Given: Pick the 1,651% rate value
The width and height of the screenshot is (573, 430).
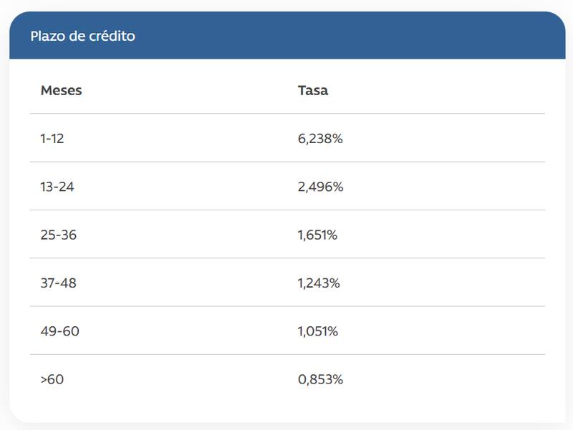Looking at the screenshot, I should coord(317,235).
